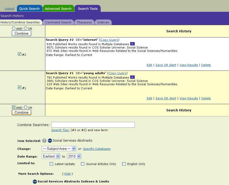Screen dimensions: 229x185
Task: Open the Specific Databases link
Action: pos(97,149)
